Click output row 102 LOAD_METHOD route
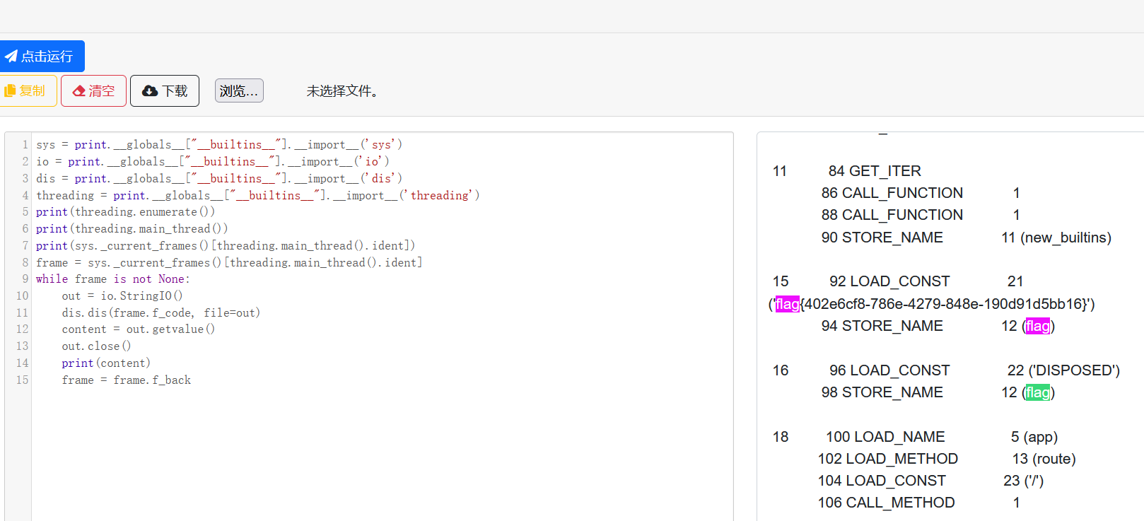 (947, 459)
